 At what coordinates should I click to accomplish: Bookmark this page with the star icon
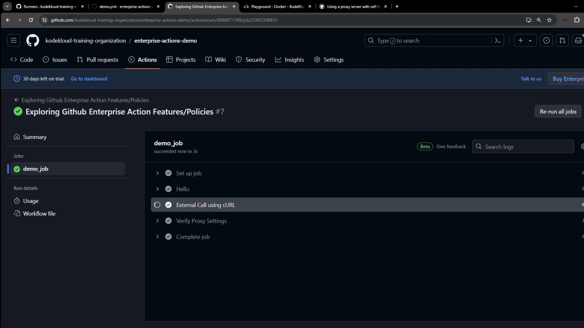tap(549, 20)
